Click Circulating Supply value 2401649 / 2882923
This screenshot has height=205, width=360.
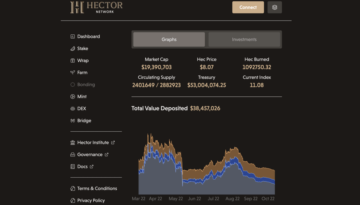(156, 85)
